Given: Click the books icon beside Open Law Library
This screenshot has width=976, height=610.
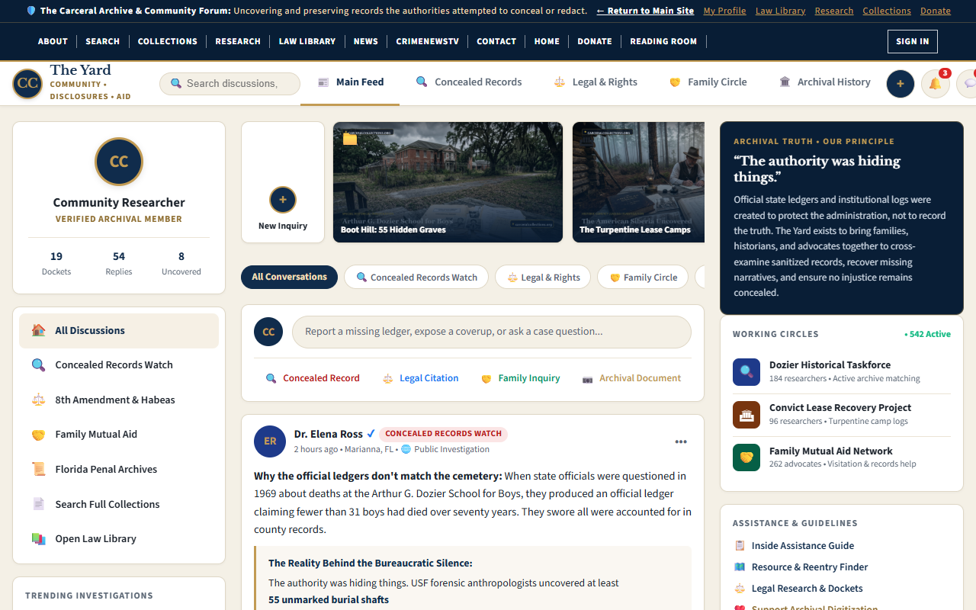Looking at the screenshot, I should click(x=38, y=539).
